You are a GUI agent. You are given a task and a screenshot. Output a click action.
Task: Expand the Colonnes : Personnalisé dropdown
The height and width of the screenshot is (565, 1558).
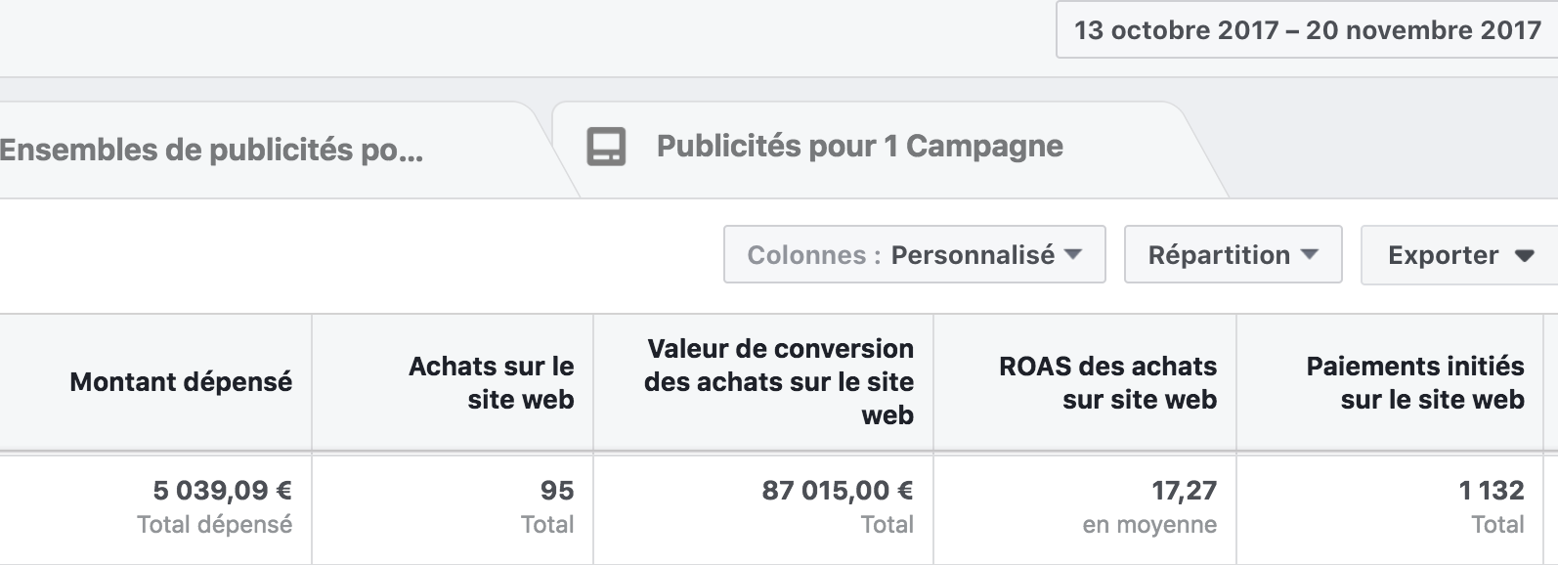(915, 255)
